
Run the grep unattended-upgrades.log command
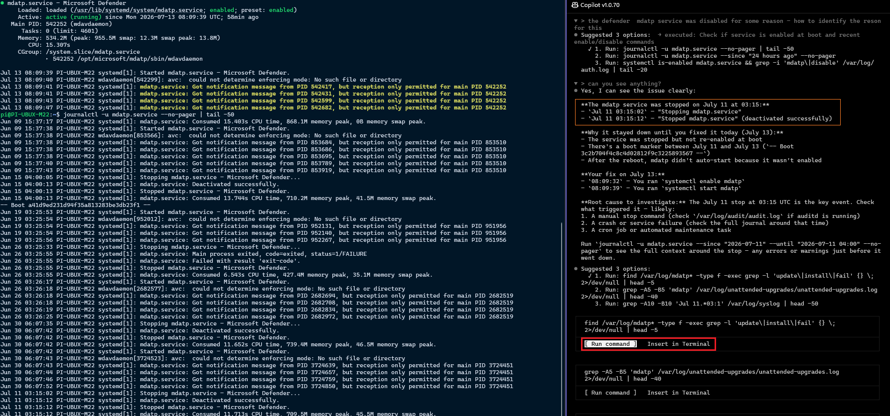pos(610,393)
